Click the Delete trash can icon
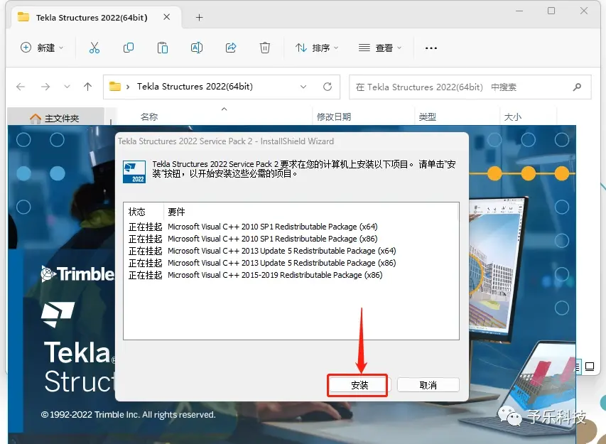 point(265,48)
